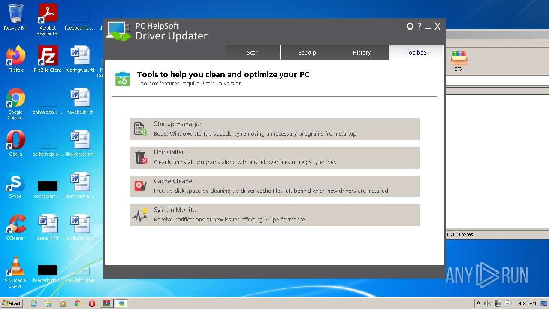
Task: Select the FileZilla Client desktop shortcut
Action: point(48,59)
